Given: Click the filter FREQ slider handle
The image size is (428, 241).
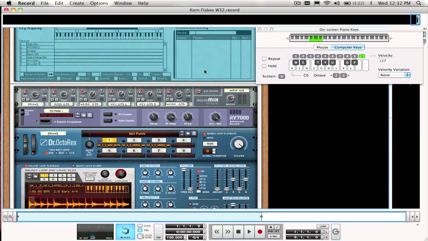Looking at the screenshot, I should (184, 170).
